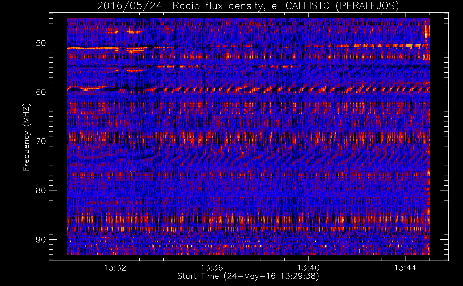The height and width of the screenshot is (286, 463).
Task: Click the 90 MHz frequency tick label
Action: click(x=41, y=239)
